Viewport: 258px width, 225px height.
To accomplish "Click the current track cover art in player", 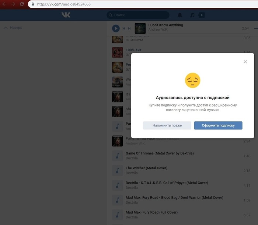I will click(140, 28).
